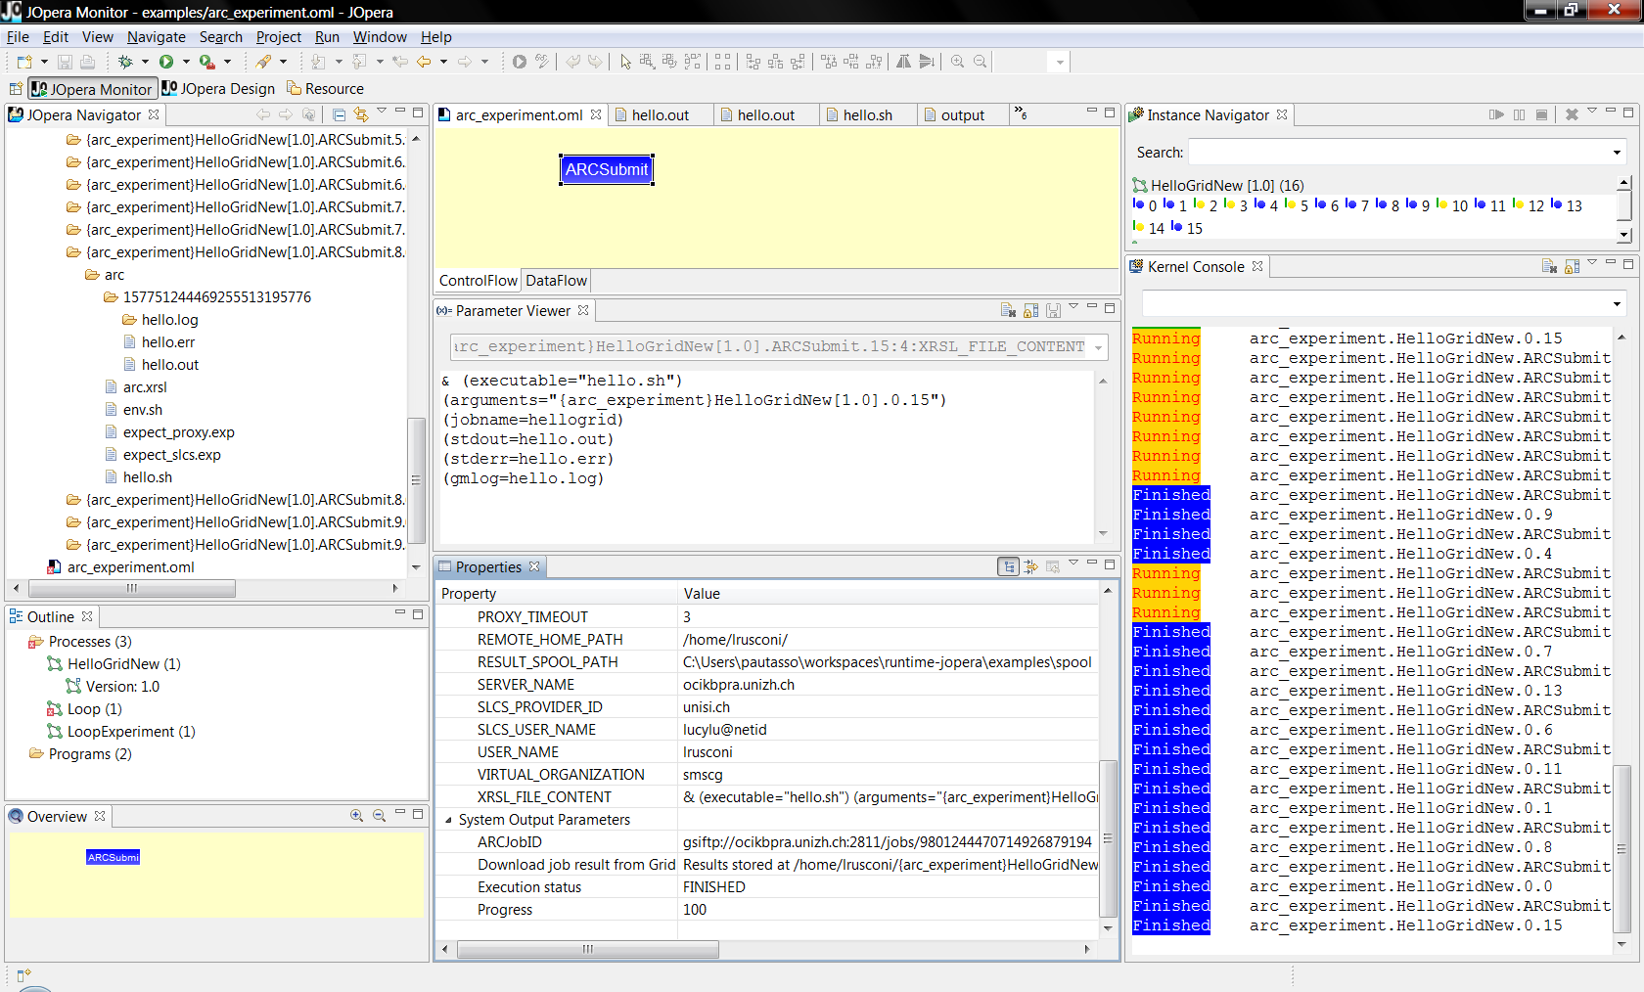Collapse System Output Parameters group
Screen dimensions: 1644x992
point(448,820)
